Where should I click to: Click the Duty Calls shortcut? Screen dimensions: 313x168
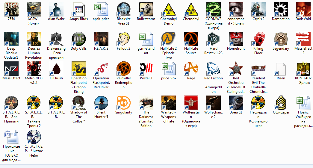coord(79,39)
